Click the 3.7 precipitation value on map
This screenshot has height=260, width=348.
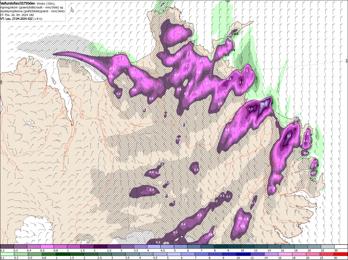tap(289, 136)
